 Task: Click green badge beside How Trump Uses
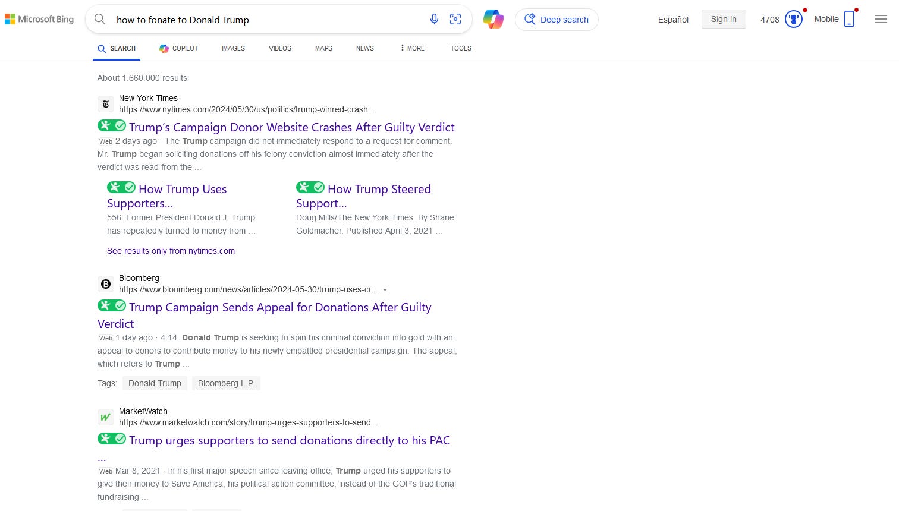tap(121, 187)
